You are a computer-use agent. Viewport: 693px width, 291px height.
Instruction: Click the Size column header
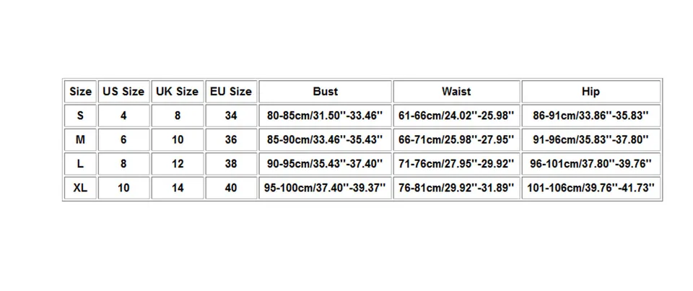click(80, 92)
